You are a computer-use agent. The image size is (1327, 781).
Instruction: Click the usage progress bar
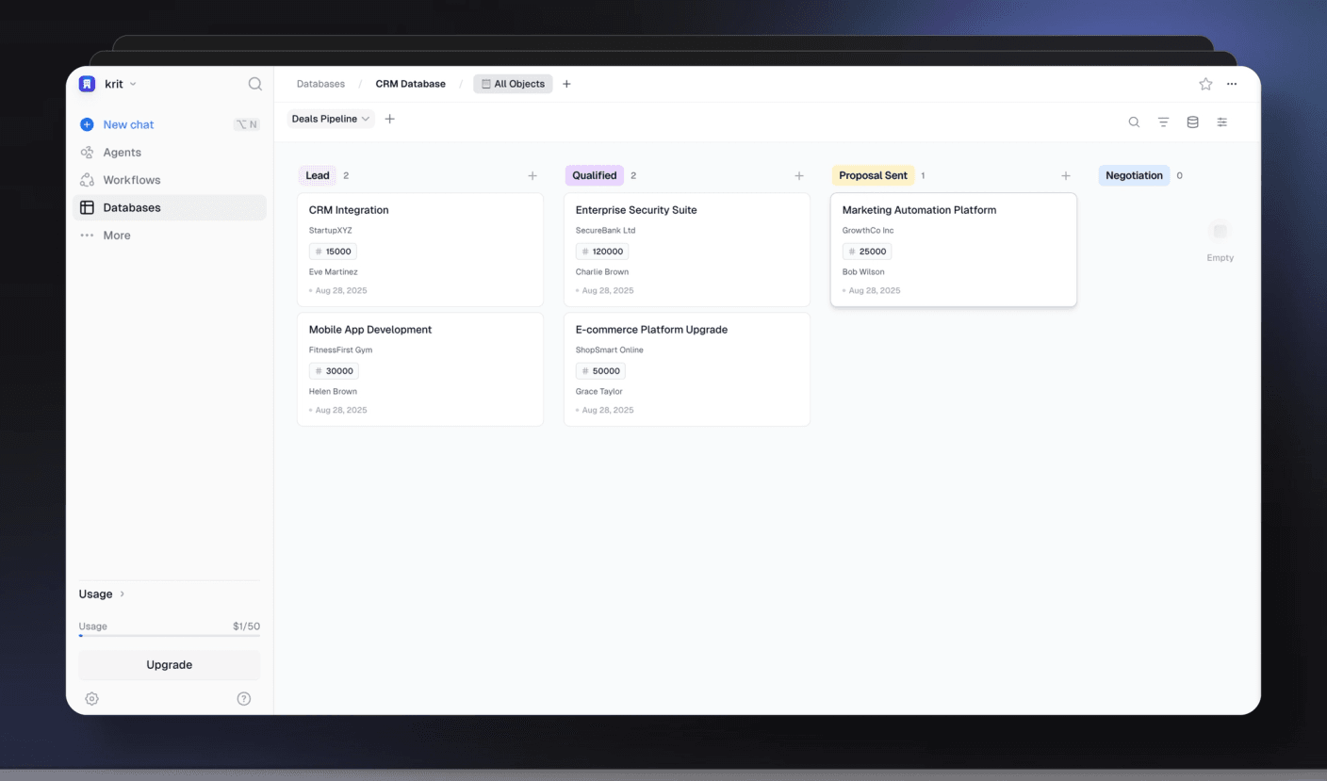click(x=170, y=636)
